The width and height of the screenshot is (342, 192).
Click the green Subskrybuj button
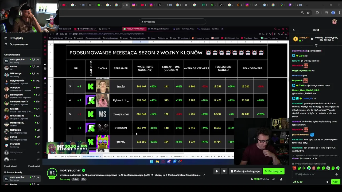(274, 171)
